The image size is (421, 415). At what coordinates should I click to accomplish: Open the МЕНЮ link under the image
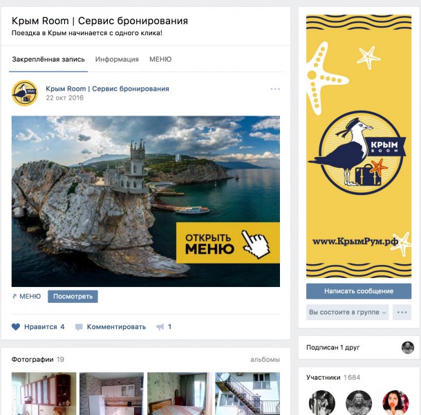coord(30,296)
